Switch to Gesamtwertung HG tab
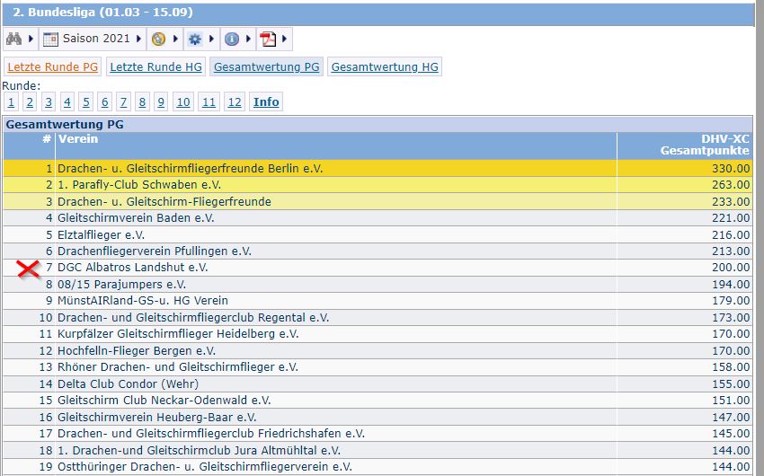Viewport: 764px width, 476px height. pyautogui.click(x=385, y=66)
